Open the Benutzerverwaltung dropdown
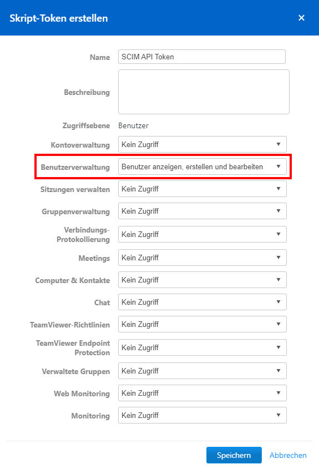The width and height of the screenshot is (319, 469). tap(202, 167)
